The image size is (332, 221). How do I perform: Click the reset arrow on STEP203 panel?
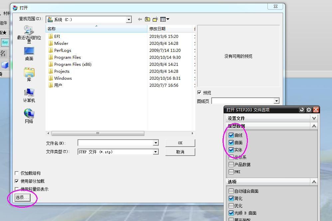click(x=302, y=110)
